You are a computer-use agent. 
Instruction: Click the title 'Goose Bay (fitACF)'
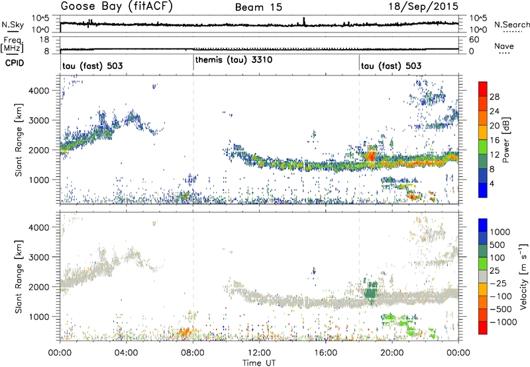click(117, 7)
